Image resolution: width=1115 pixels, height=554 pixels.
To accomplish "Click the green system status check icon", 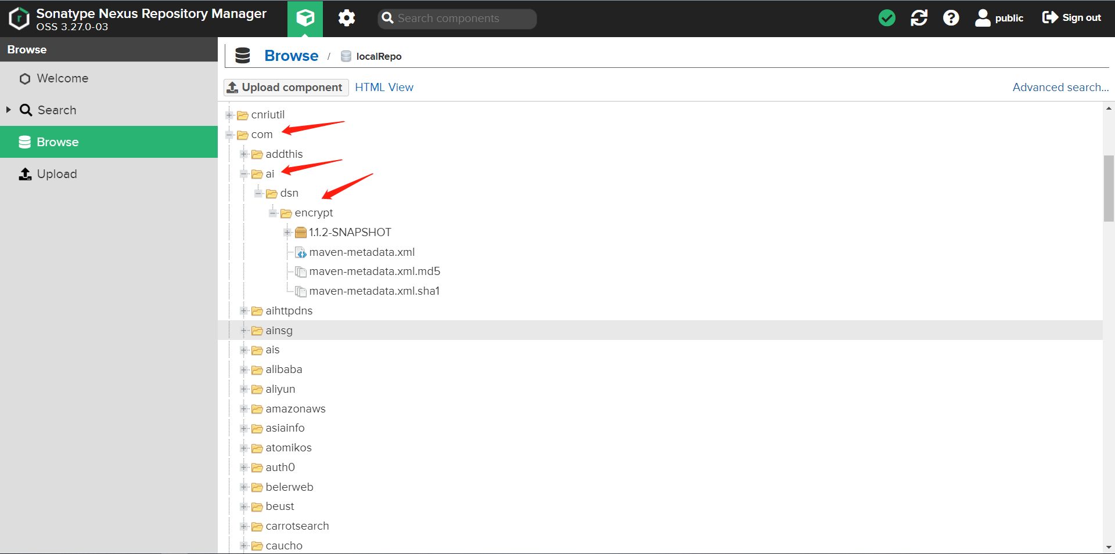I will pyautogui.click(x=887, y=18).
